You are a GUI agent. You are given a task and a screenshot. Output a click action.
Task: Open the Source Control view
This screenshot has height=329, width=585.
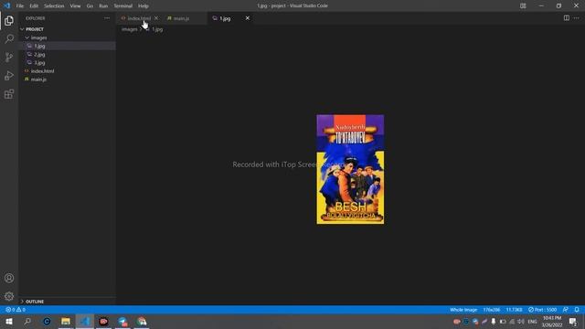[x=9, y=57]
